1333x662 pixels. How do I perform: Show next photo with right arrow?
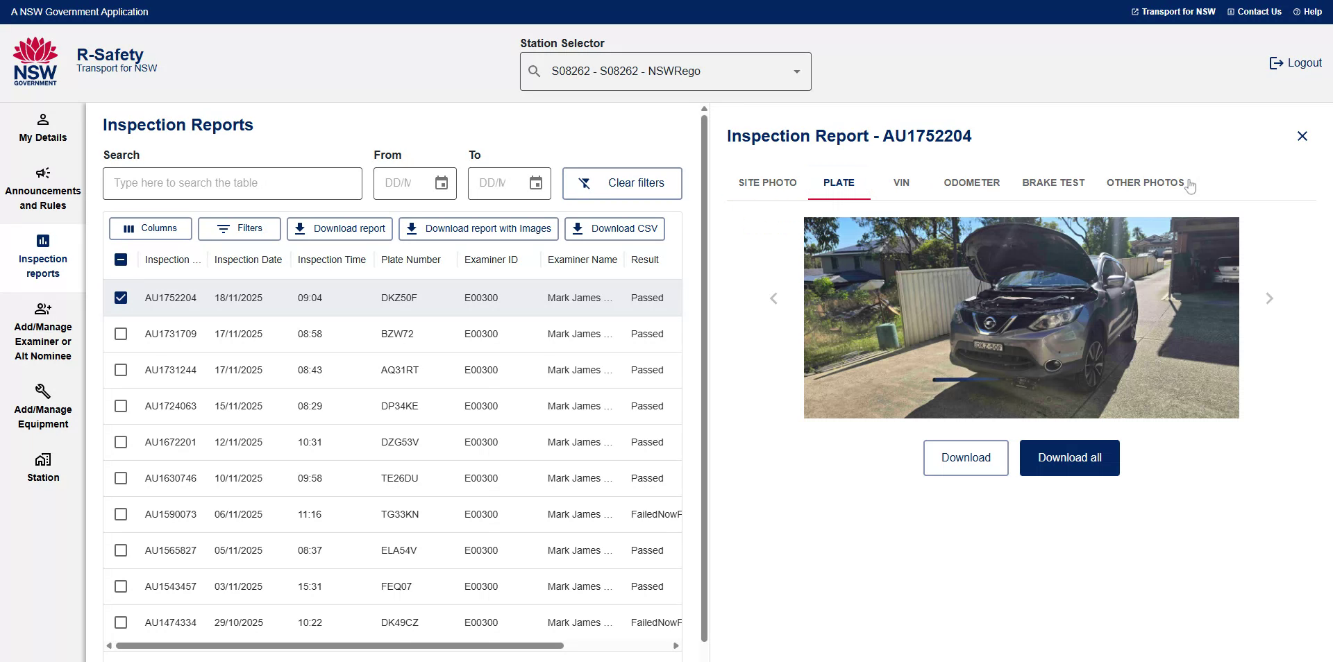coord(1269,298)
